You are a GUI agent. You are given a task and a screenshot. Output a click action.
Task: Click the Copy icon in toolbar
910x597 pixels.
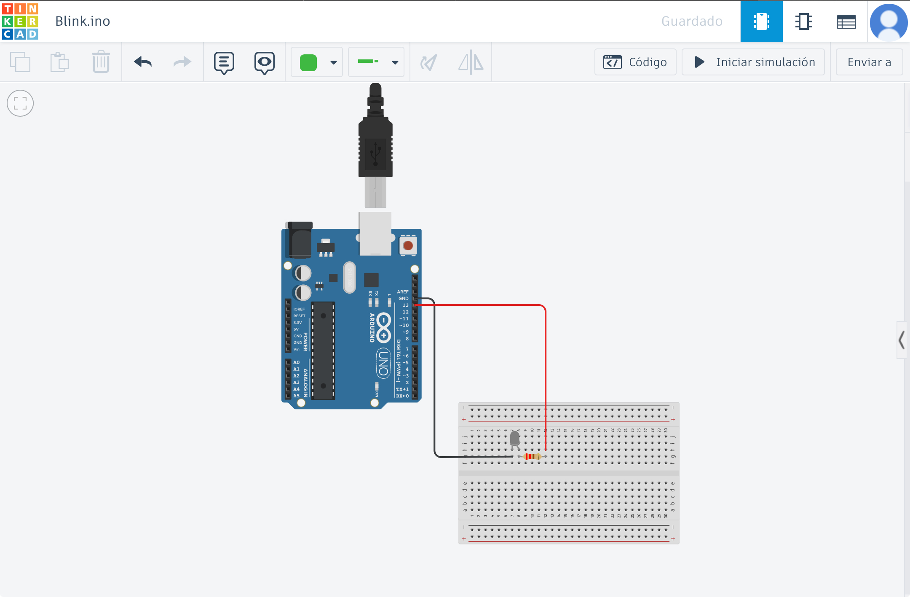pyautogui.click(x=20, y=62)
